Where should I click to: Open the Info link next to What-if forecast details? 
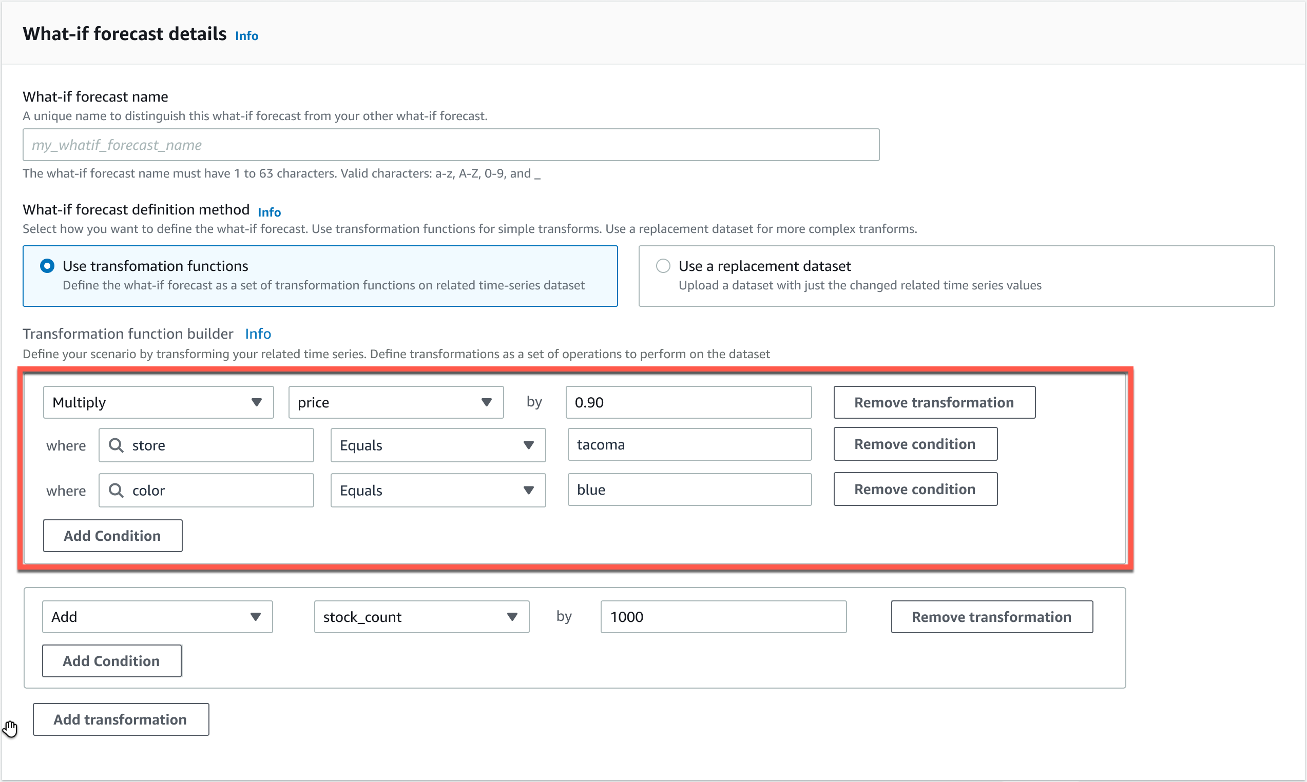[x=246, y=35]
